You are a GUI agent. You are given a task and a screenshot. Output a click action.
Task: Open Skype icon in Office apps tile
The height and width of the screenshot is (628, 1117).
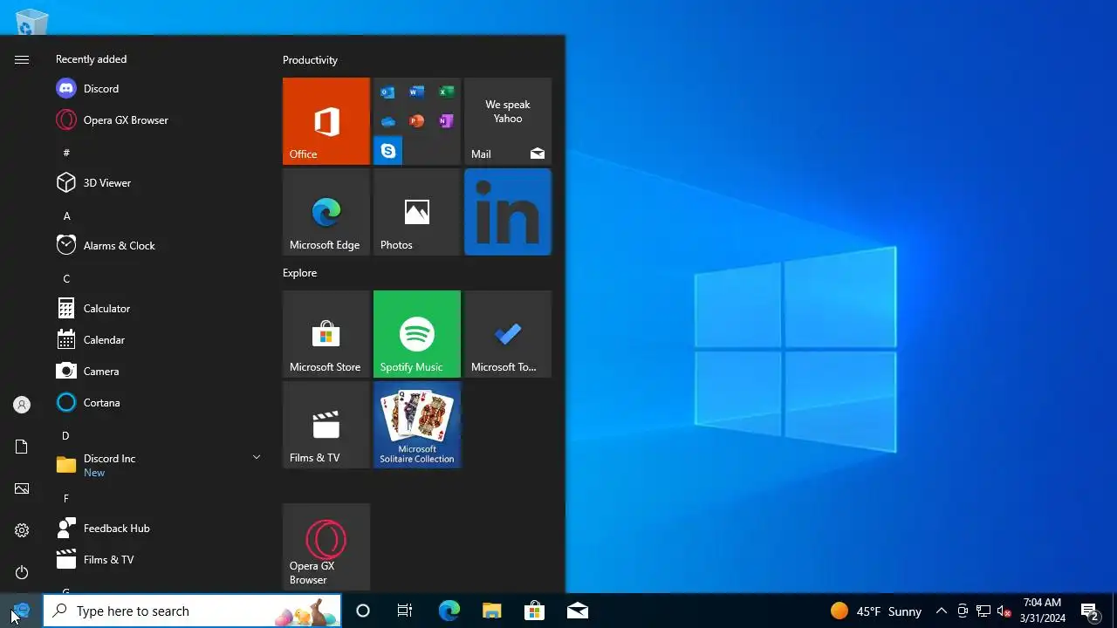388,150
